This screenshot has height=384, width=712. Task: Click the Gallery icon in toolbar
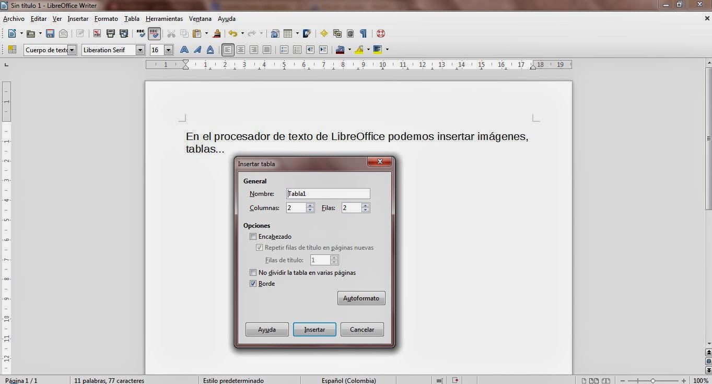click(x=337, y=33)
